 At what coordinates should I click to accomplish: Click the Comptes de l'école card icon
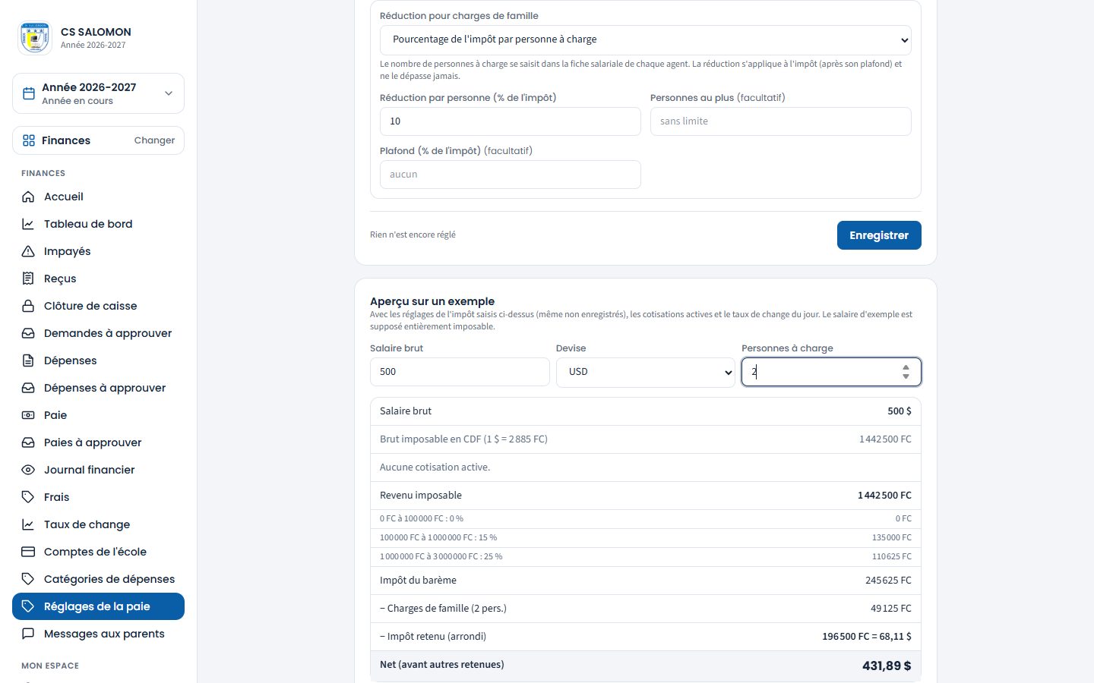(28, 552)
